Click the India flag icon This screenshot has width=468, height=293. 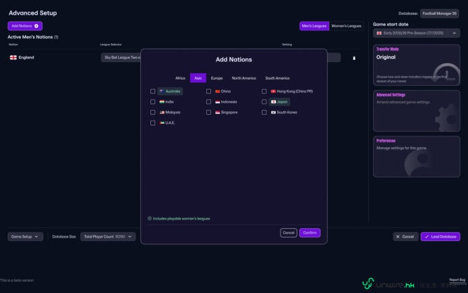click(162, 102)
